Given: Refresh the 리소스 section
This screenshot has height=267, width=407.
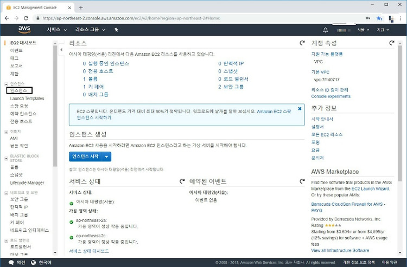Looking at the screenshot, I should [302, 43].
